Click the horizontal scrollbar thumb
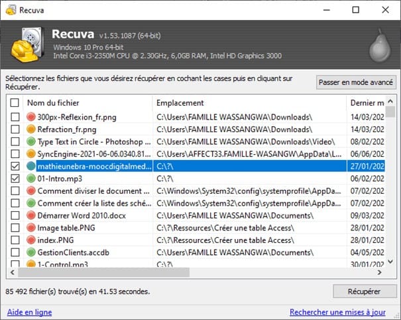The width and height of the screenshot is (401, 320). [103, 272]
